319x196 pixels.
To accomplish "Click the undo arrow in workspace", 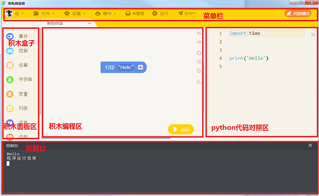I will coord(199,33).
